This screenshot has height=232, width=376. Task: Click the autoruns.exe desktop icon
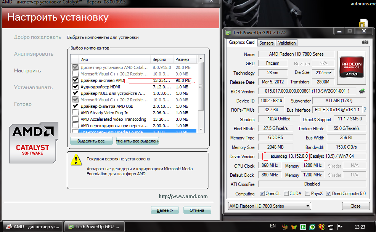363,14
